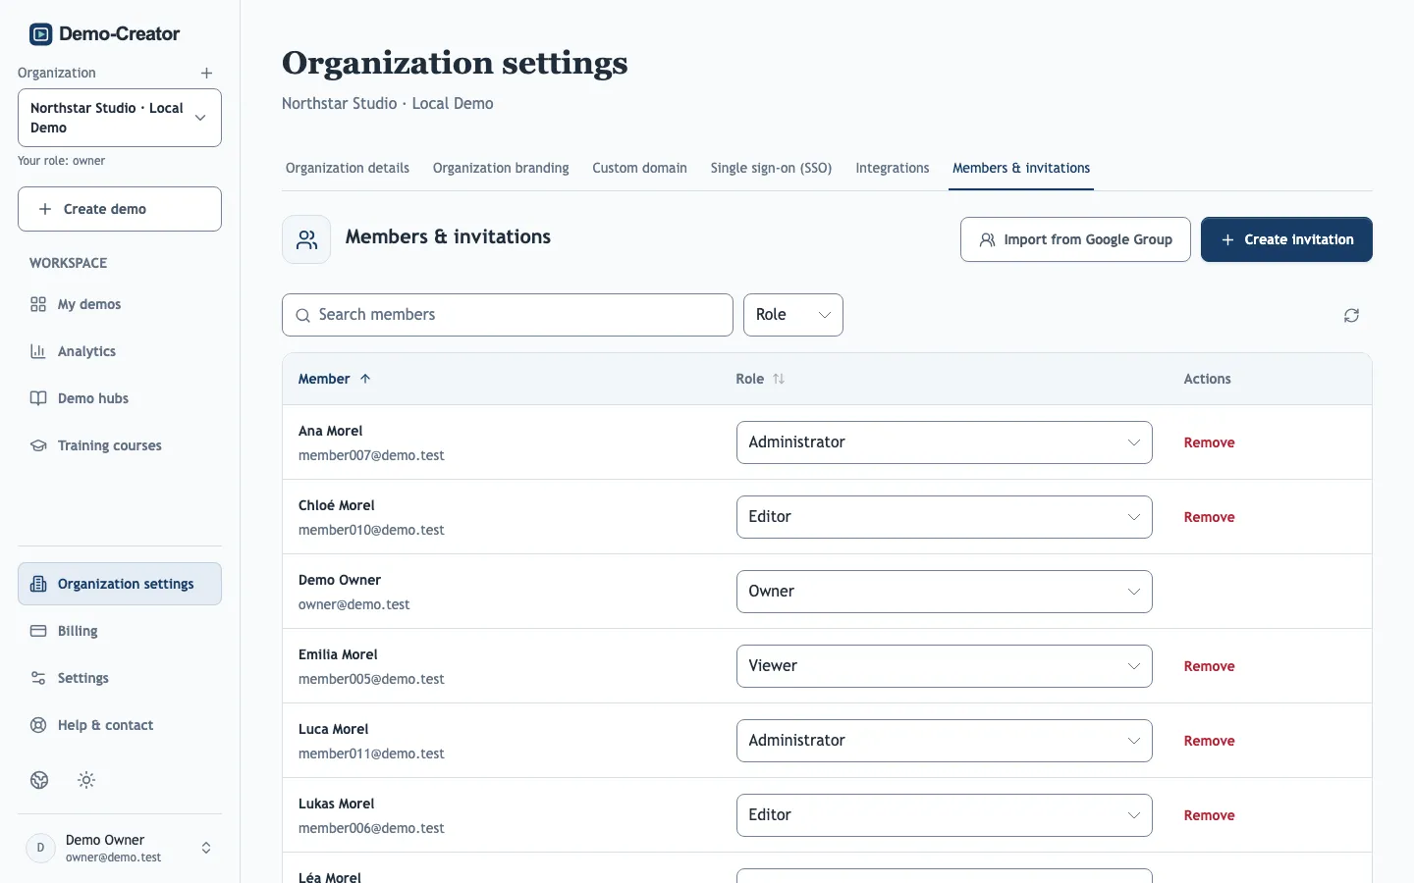The image size is (1414, 883).
Task: Open Luca Morel's Administrator role dropdown
Action: click(944, 741)
